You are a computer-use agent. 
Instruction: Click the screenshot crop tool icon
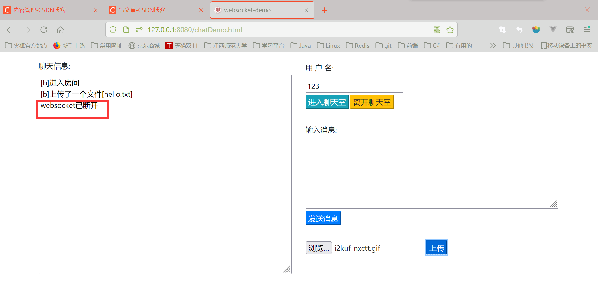click(502, 30)
